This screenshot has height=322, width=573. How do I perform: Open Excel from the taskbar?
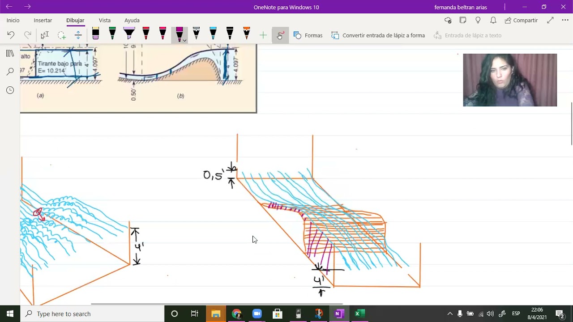pyautogui.click(x=359, y=314)
